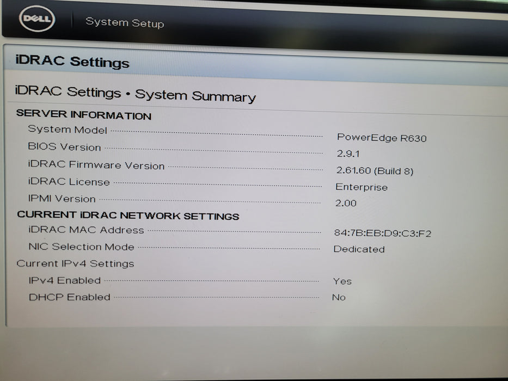
Task: Select the iDRAC License label
Action: tap(69, 181)
